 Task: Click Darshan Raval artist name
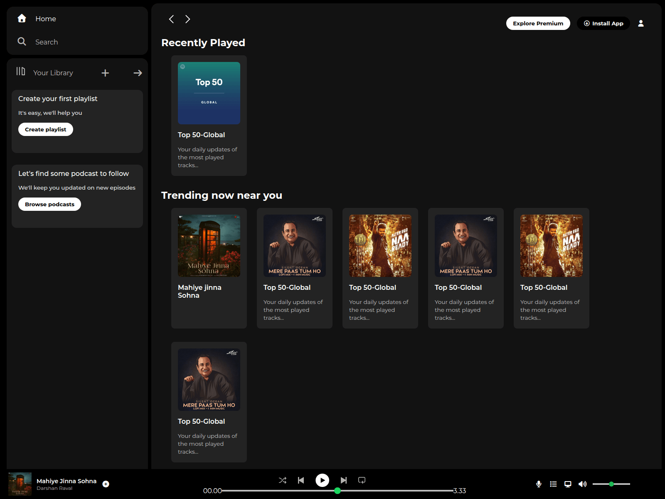pyautogui.click(x=54, y=488)
